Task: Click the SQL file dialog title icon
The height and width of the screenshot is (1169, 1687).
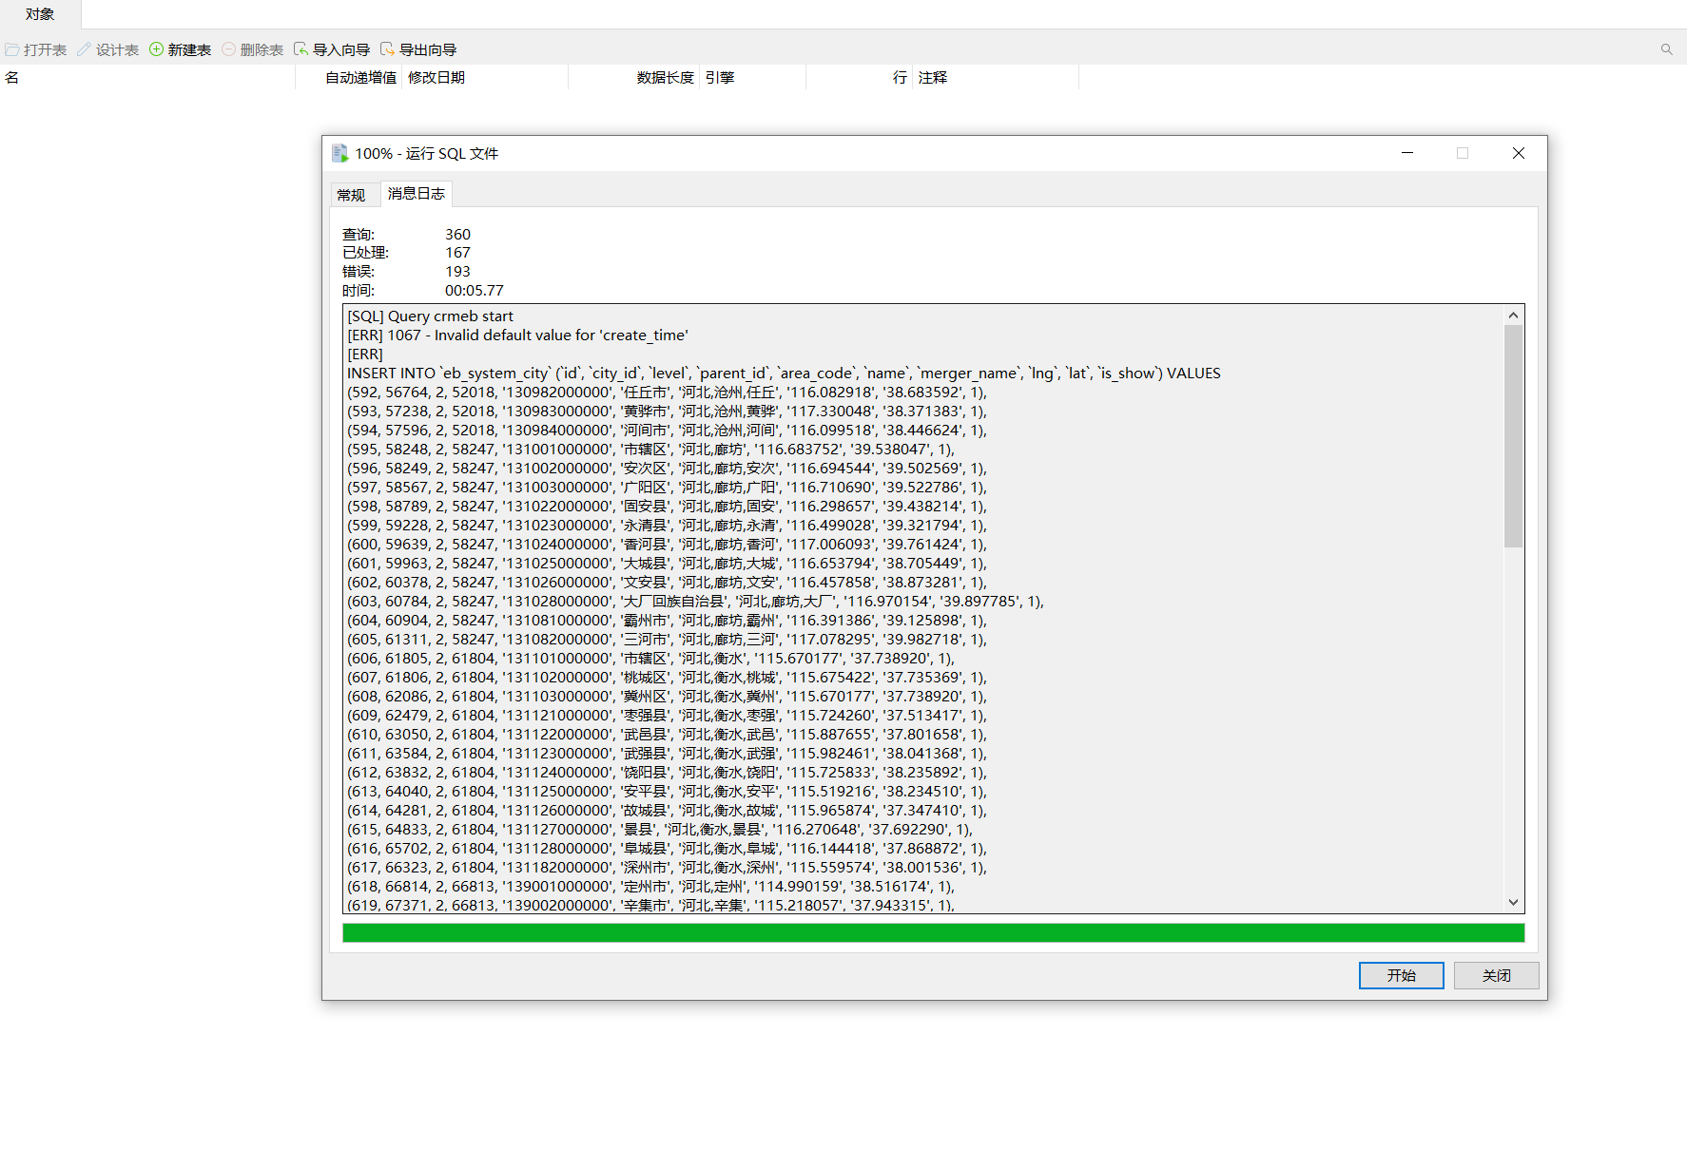Action: click(339, 153)
